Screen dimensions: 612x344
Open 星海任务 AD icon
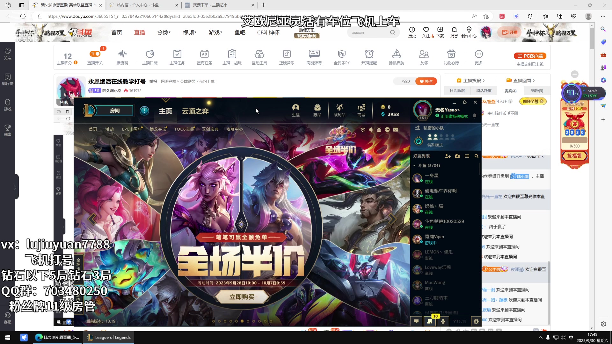click(205, 57)
